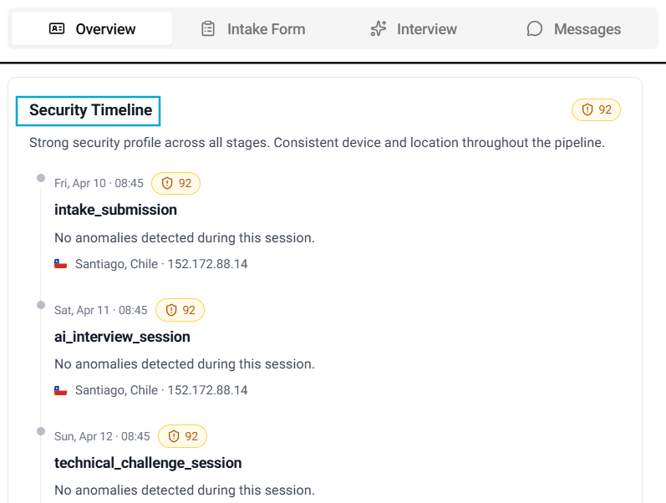Viewport: 666px width, 503px height.
Task: Click the technical_challenge_session score shield badge
Action: pyautogui.click(x=182, y=436)
